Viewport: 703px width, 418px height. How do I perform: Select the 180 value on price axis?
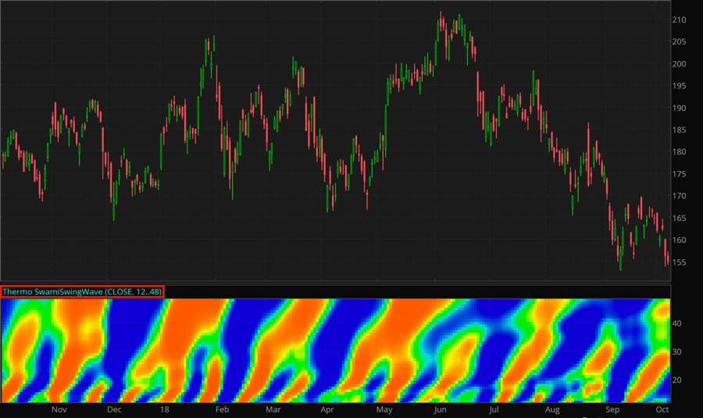[680, 152]
